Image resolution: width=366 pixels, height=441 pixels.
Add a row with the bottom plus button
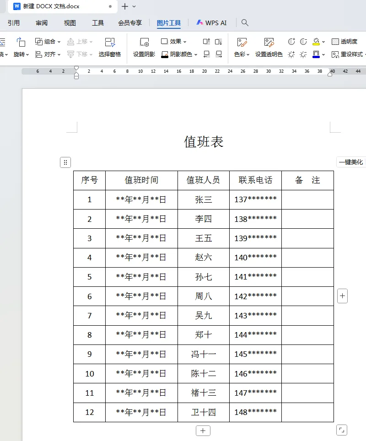203,430
